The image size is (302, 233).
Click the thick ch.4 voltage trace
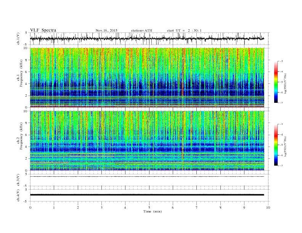pyautogui.click(x=147, y=195)
